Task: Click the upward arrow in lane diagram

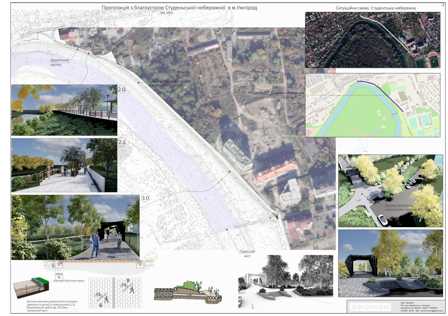Action: (x=128, y=280)
